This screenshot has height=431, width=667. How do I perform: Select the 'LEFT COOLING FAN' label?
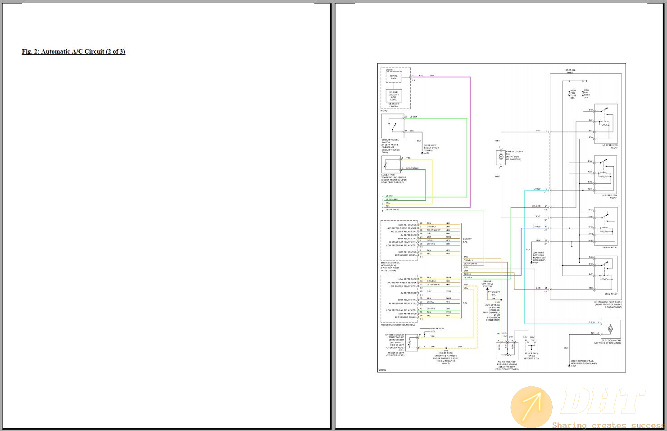click(611, 340)
